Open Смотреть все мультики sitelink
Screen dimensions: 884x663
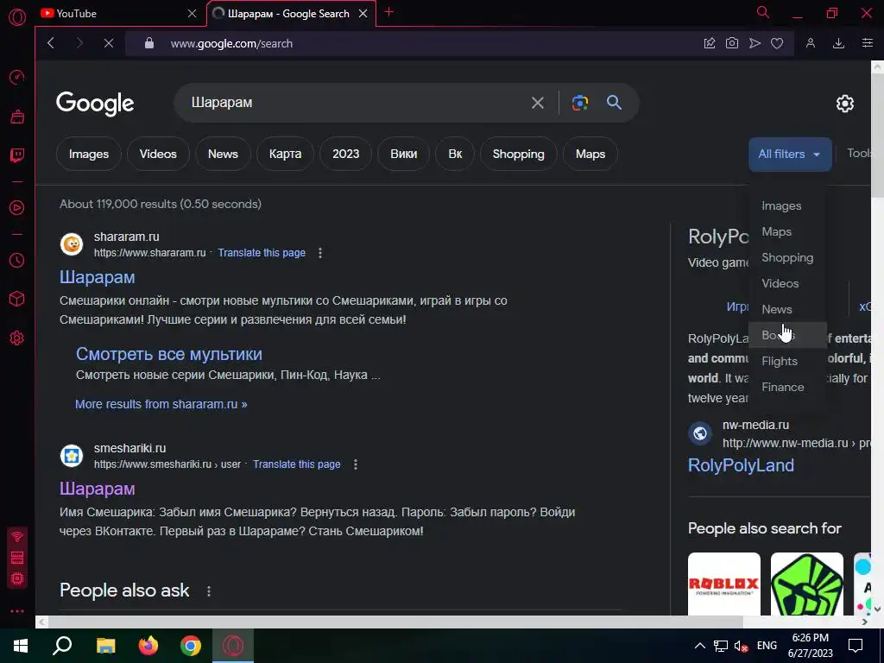coord(169,354)
